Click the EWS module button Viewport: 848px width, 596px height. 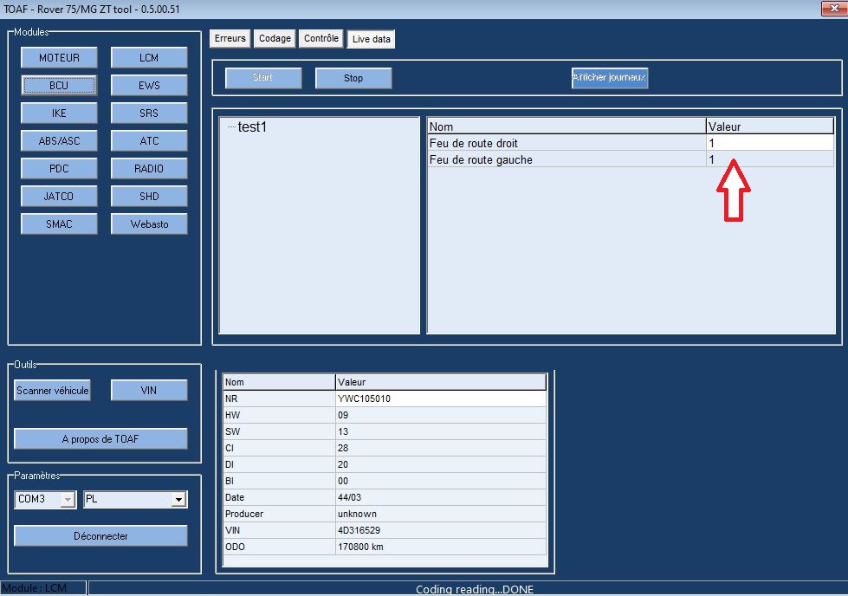pyautogui.click(x=149, y=86)
